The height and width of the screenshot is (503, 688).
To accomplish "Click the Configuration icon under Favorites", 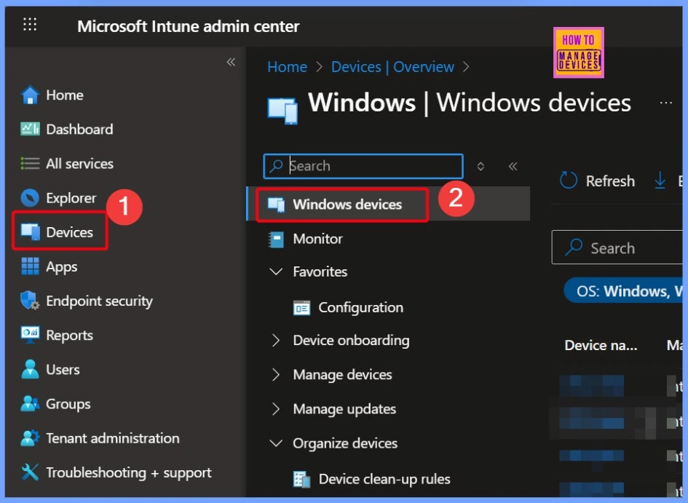I will point(301,308).
